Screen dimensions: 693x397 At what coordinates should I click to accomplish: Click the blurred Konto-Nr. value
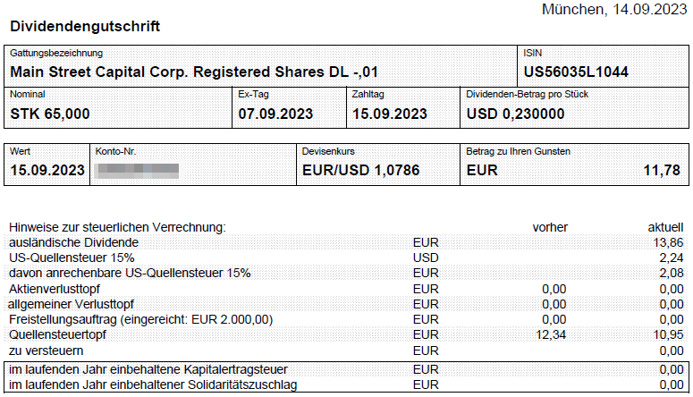[139, 170]
